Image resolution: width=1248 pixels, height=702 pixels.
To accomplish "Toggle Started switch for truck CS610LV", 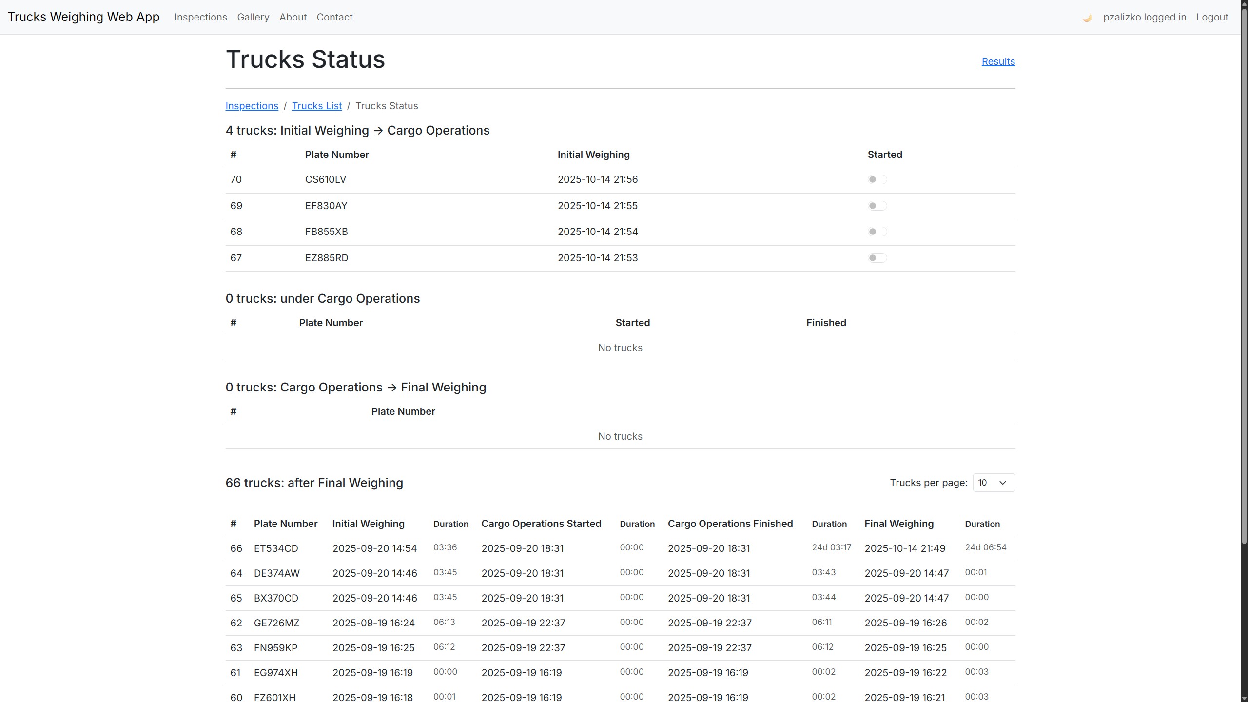I will [x=877, y=179].
